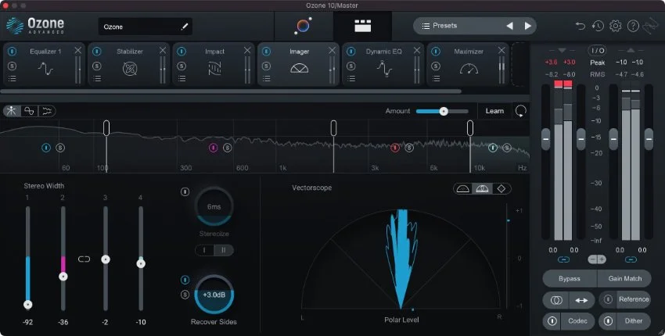665x336 pixels.
Task: Select the Lissajous vectorscope view
Action: point(501,188)
